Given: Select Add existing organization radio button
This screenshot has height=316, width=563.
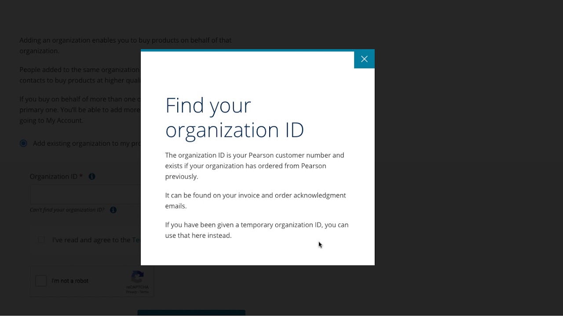Looking at the screenshot, I should tap(23, 144).
